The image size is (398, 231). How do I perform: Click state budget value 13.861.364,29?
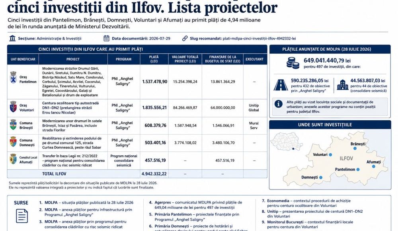[x=222, y=82]
